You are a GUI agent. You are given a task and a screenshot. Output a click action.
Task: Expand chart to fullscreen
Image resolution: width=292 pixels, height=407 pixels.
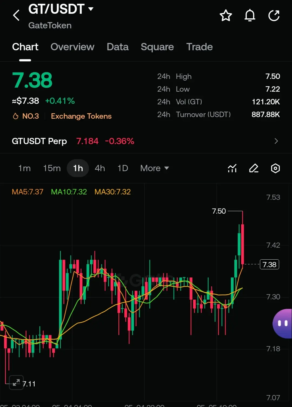point(16,382)
